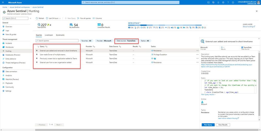
Task: Switch to the Bookmarks tab
Action: click(x=60, y=35)
